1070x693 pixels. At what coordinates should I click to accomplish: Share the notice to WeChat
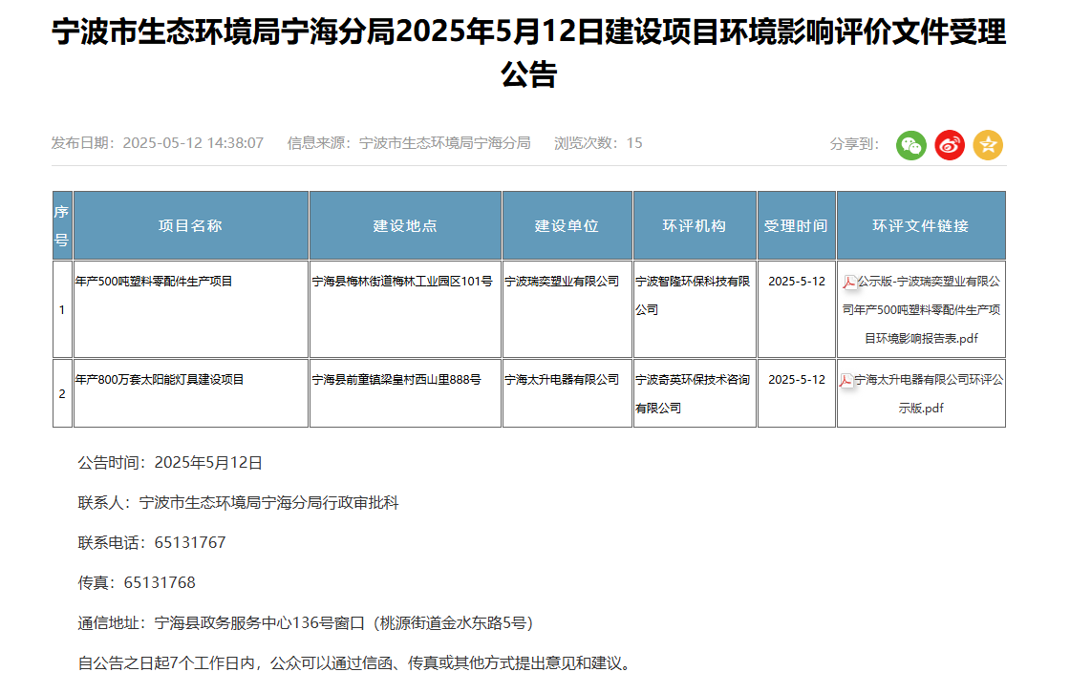911,145
